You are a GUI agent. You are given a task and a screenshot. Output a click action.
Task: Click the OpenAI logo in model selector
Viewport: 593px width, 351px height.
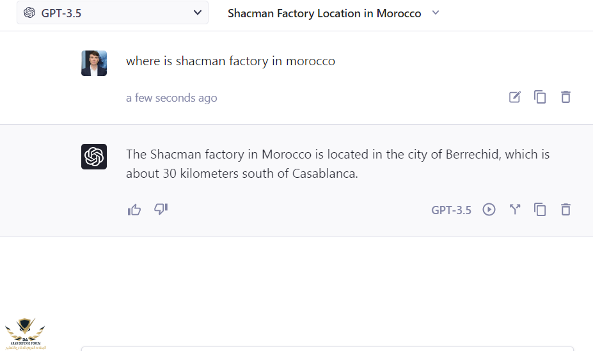pos(29,13)
